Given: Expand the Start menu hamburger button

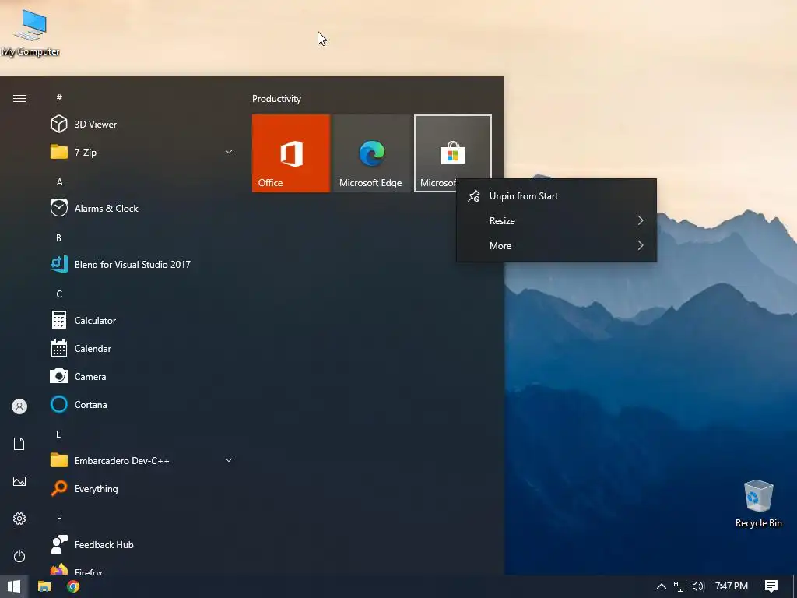Looking at the screenshot, I should tap(19, 98).
